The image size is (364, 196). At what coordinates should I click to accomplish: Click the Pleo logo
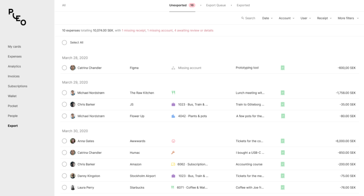[17, 17]
